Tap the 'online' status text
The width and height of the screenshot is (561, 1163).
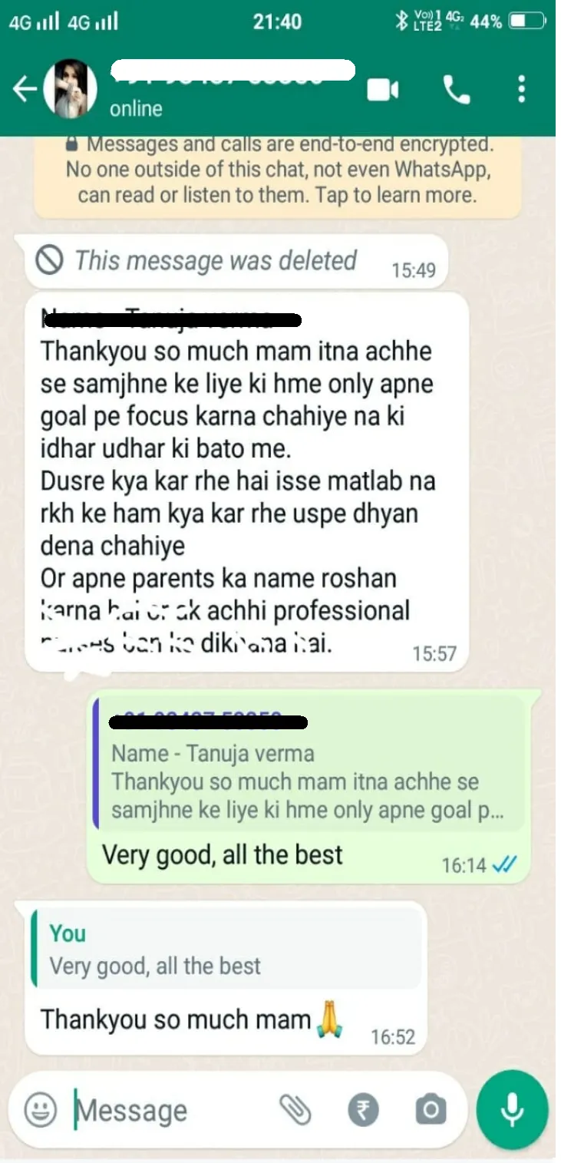[x=136, y=109]
